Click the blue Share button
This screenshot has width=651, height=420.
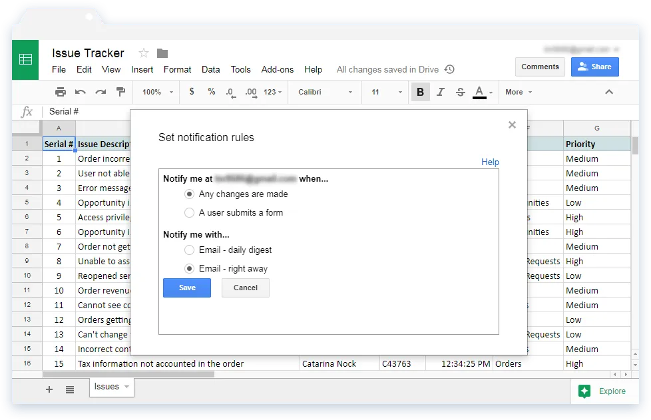595,67
